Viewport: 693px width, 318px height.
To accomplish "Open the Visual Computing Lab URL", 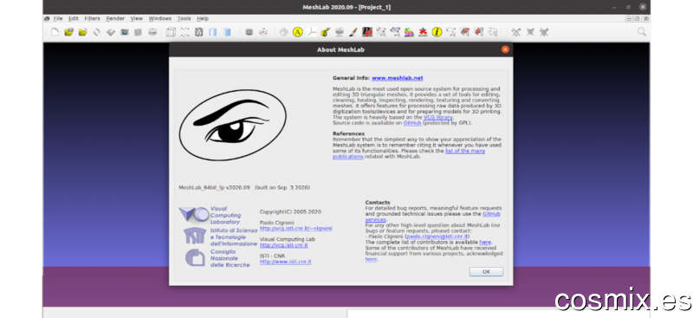I will coord(284,245).
